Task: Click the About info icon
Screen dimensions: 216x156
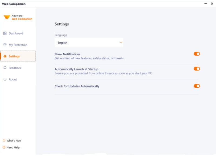Action: [5, 79]
